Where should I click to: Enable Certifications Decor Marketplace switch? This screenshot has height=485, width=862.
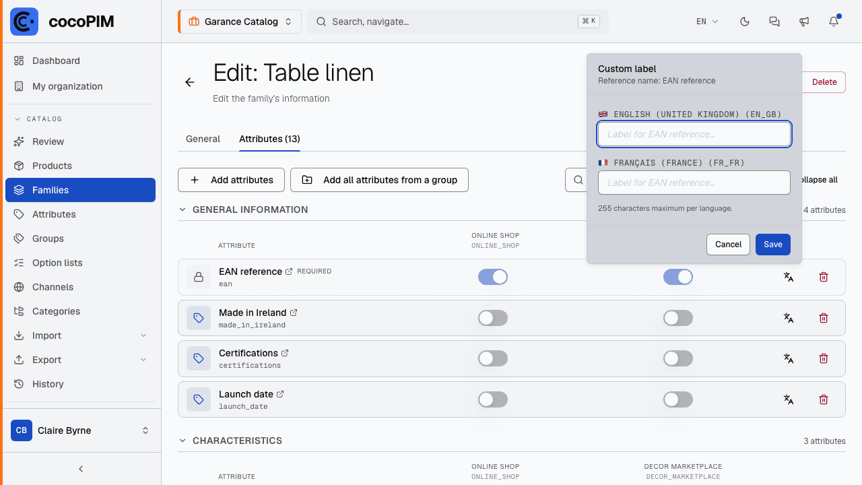click(x=678, y=359)
